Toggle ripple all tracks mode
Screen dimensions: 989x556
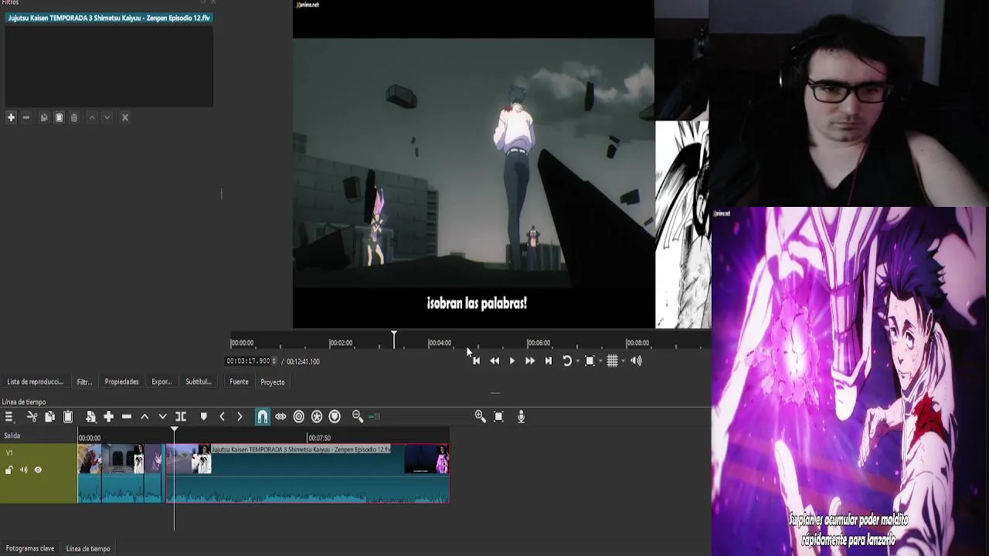(317, 416)
